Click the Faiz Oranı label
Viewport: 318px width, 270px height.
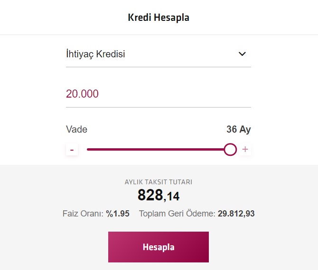[83, 214]
